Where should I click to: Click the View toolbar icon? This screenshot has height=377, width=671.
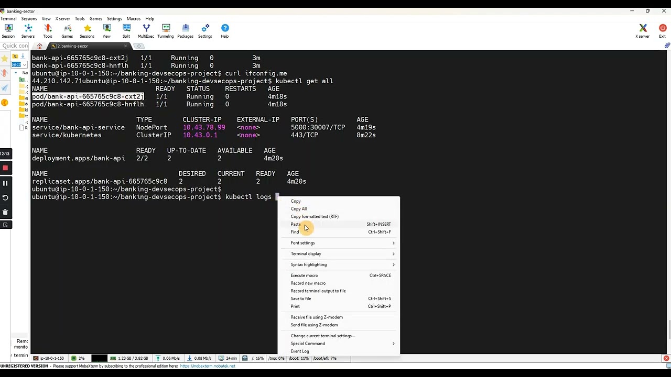click(106, 31)
